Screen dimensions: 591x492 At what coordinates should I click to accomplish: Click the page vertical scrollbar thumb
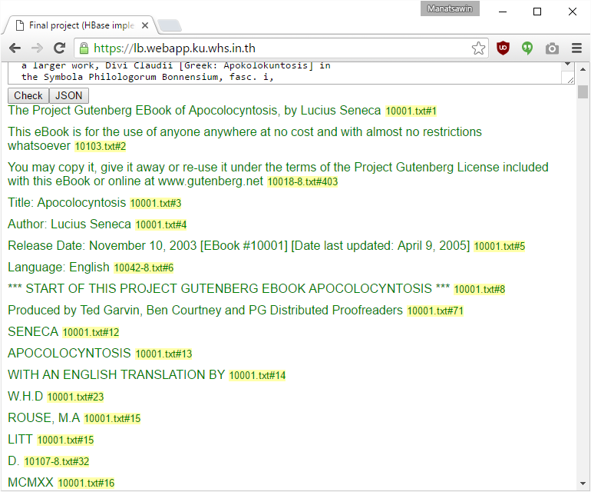tap(583, 91)
